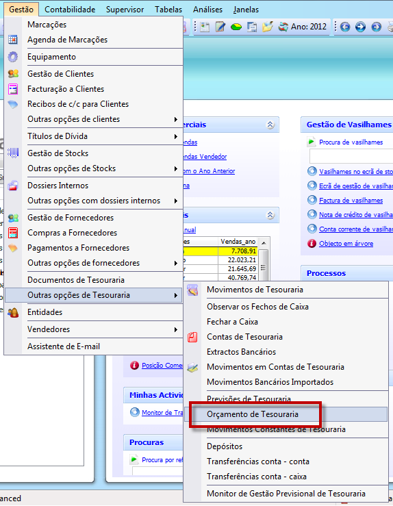Expand Títulos de Dívida submenu arrow
Viewport: 393px width, 506px height.
coord(176,136)
